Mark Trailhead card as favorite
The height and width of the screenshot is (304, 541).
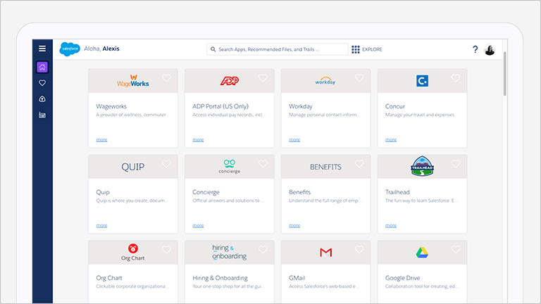point(456,164)
